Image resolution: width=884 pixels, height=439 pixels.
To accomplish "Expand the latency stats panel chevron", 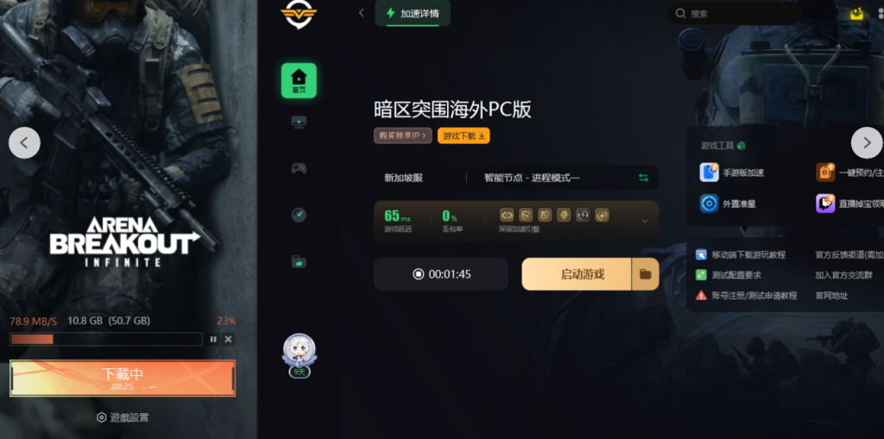I will point(645,221).
